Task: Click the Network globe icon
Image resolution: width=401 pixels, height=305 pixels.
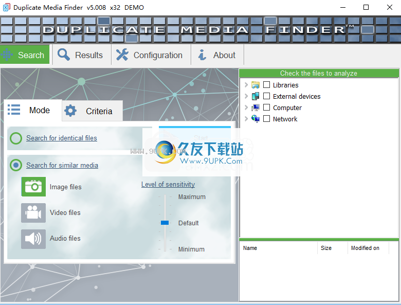Action: (255, 119)
